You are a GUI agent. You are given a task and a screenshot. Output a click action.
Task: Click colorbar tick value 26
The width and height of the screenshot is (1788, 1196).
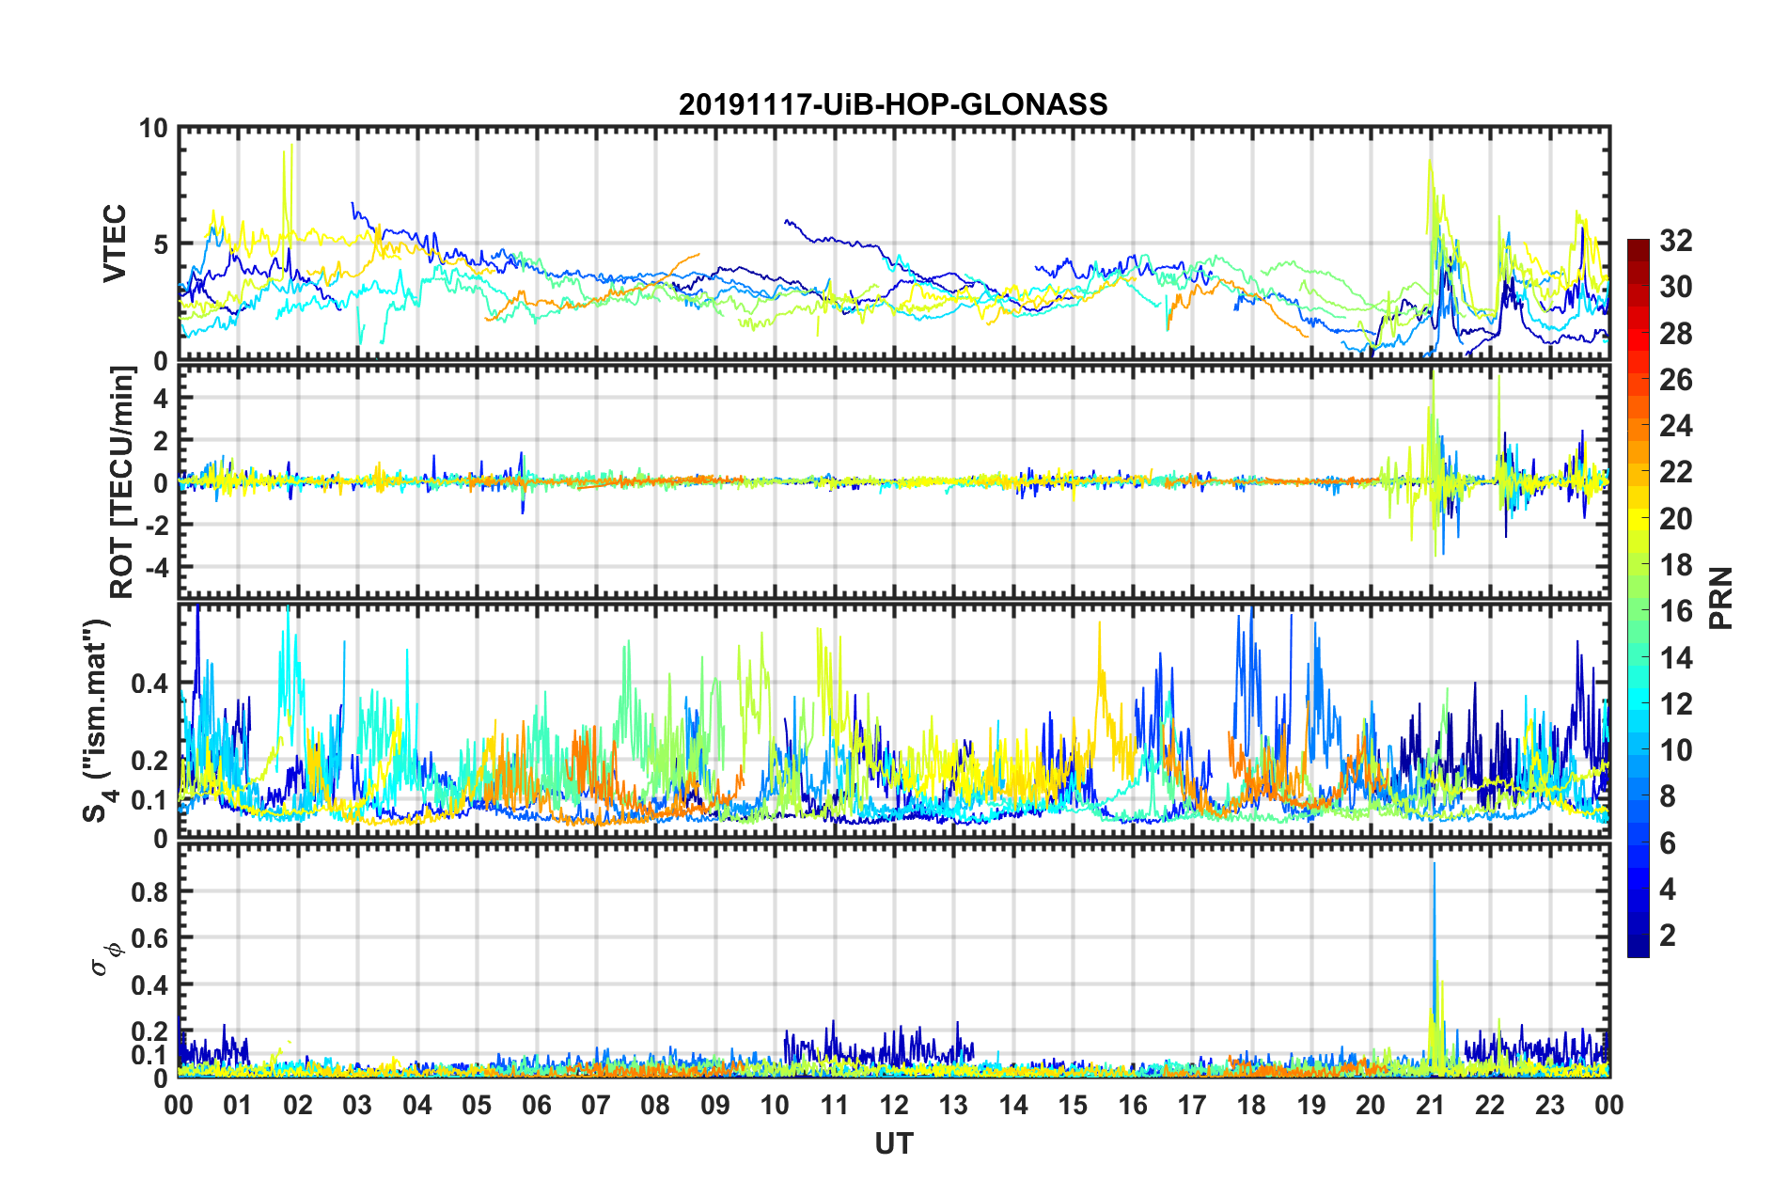click(1675, 380)
